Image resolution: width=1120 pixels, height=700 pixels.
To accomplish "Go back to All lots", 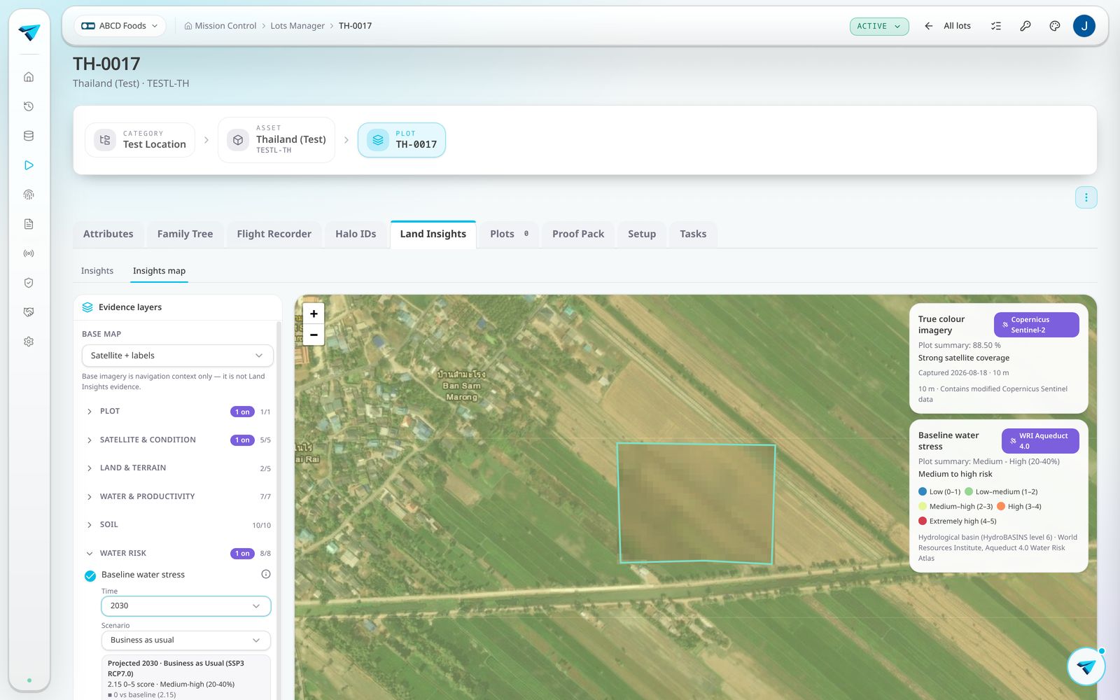I will [948, 26].
